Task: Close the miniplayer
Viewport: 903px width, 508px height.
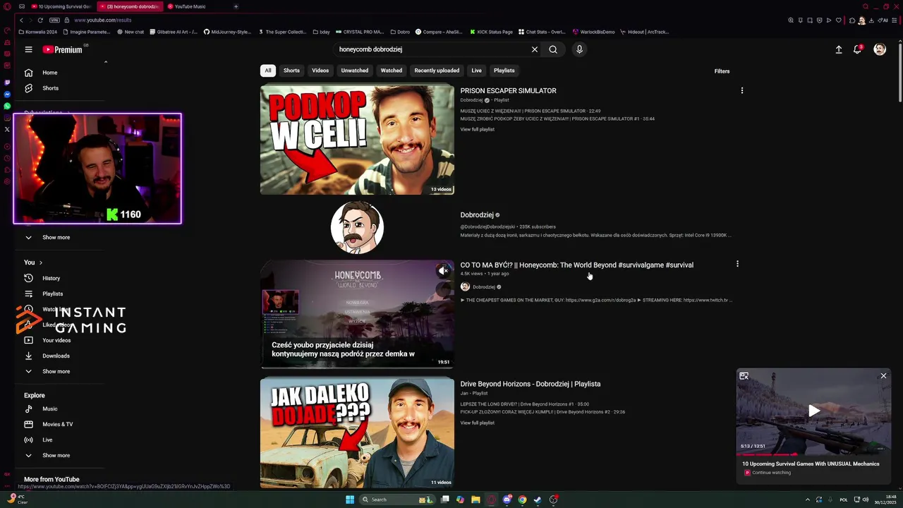Action: coord(883,376)
